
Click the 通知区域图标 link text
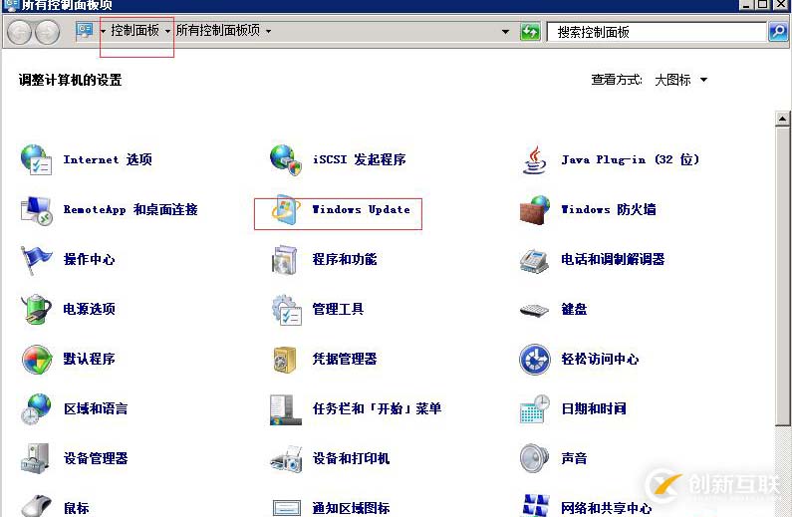[x=351, y=508]
